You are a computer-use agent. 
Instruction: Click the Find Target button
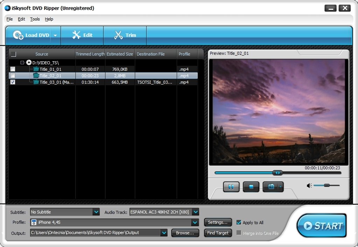click(218, 233)
